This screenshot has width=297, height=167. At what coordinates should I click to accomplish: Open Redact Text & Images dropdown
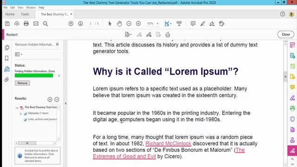pos(128,35)
